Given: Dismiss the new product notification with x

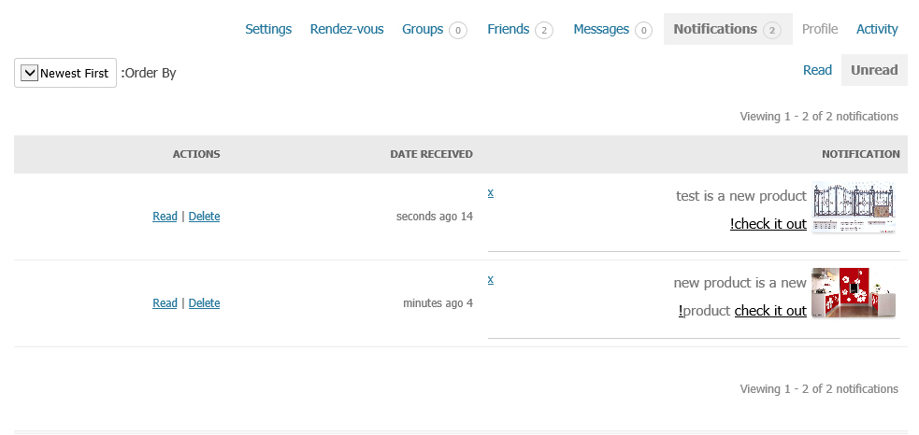Looking at the screenshot, I should point(491,279).
